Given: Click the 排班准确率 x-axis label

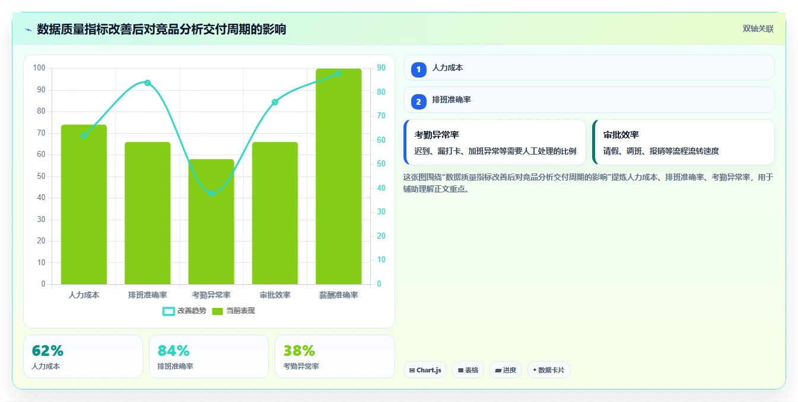Looking at the screenshot, I should tap(147, 295).
